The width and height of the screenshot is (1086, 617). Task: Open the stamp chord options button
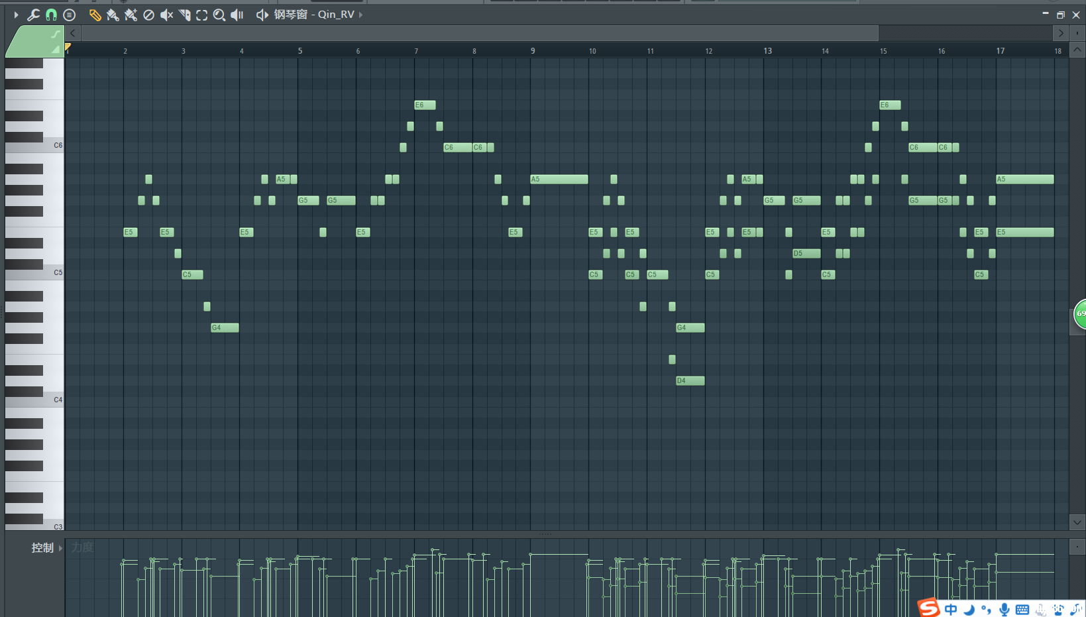click(70, 15)
